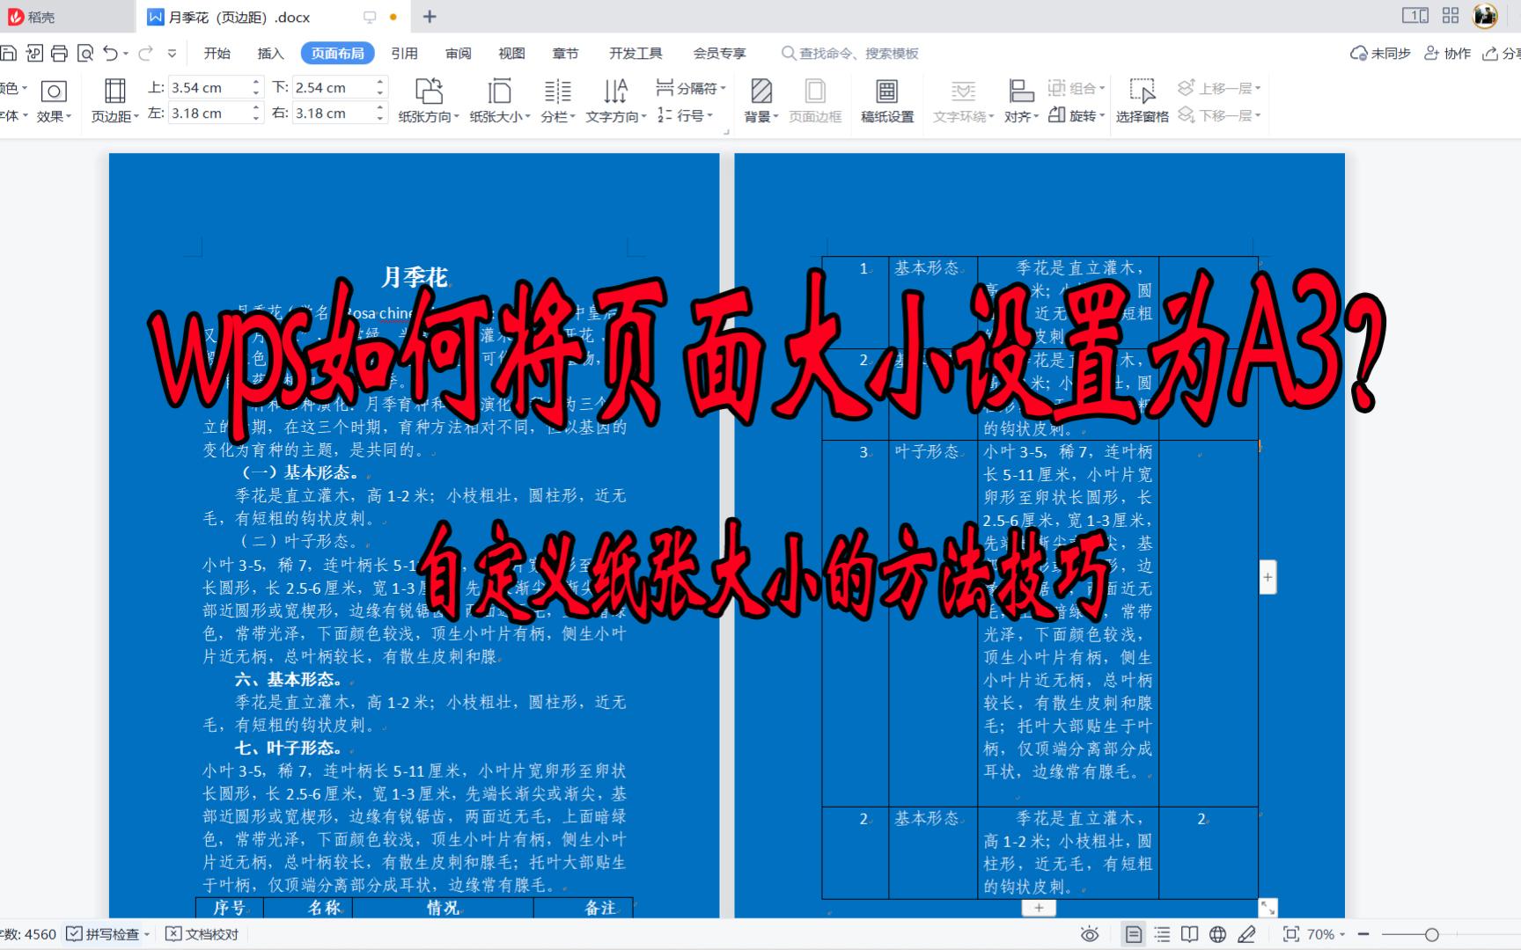
Task: Toggle web layout view with globe icon
Action: click(x=1219, y=934)
